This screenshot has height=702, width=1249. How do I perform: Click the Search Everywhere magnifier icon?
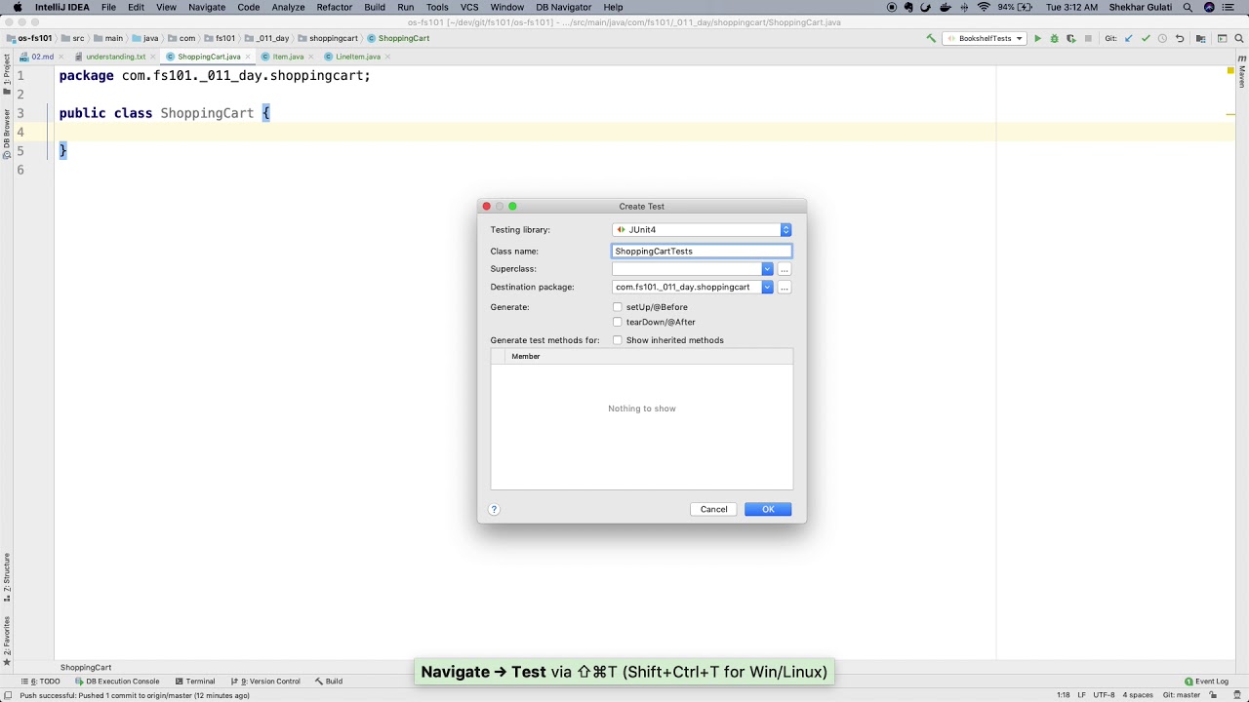point(1237,39)
